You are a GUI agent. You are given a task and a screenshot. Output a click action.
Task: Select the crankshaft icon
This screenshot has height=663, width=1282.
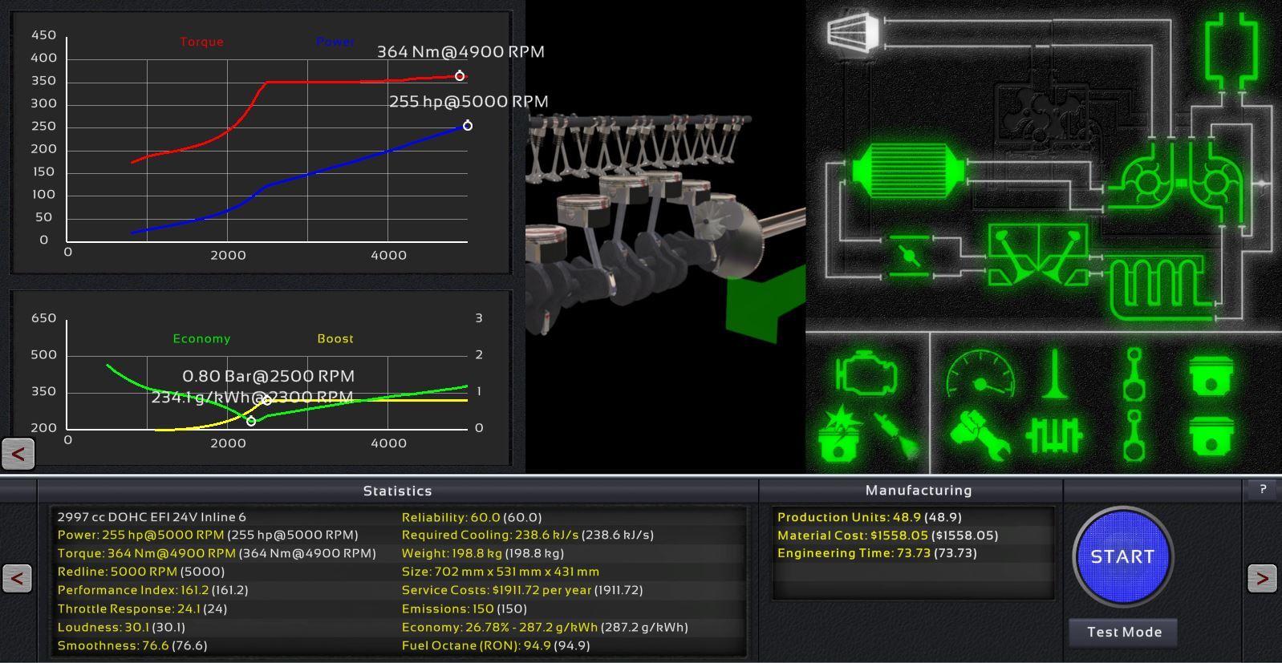(1053, 437)
